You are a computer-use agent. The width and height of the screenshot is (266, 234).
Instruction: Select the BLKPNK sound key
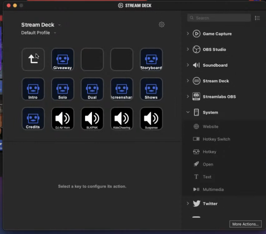pyautogui.click(x=92, y=118)
